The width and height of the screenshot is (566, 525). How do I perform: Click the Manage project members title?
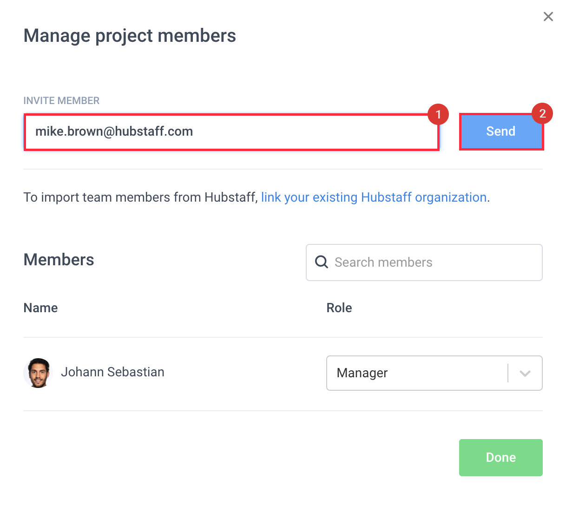[x=130, y=36]
